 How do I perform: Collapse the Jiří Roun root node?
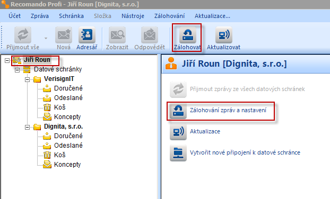7,60
